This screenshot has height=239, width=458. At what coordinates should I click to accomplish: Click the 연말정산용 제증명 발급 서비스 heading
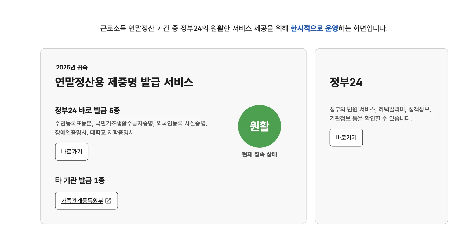tap(124, 82)
